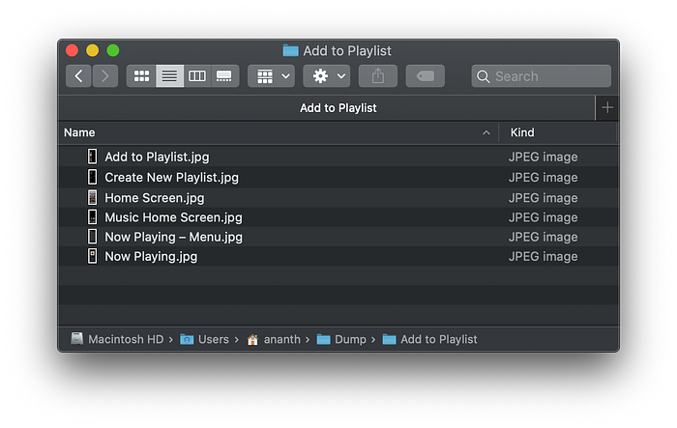The height and width of the screenshot is (428, 677).
Task: Select the Add to Playlist tab
Action: pos(338,108)
